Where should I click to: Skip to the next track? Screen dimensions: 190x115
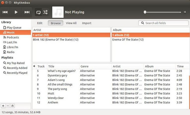(27, 12)
